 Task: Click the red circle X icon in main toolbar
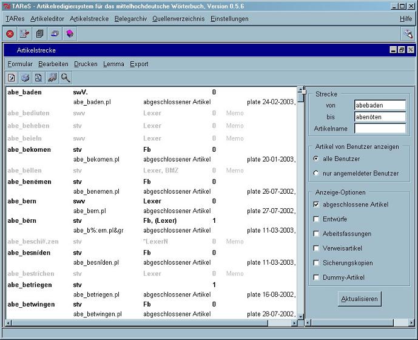pyautogui.click(x=10, y=34)
